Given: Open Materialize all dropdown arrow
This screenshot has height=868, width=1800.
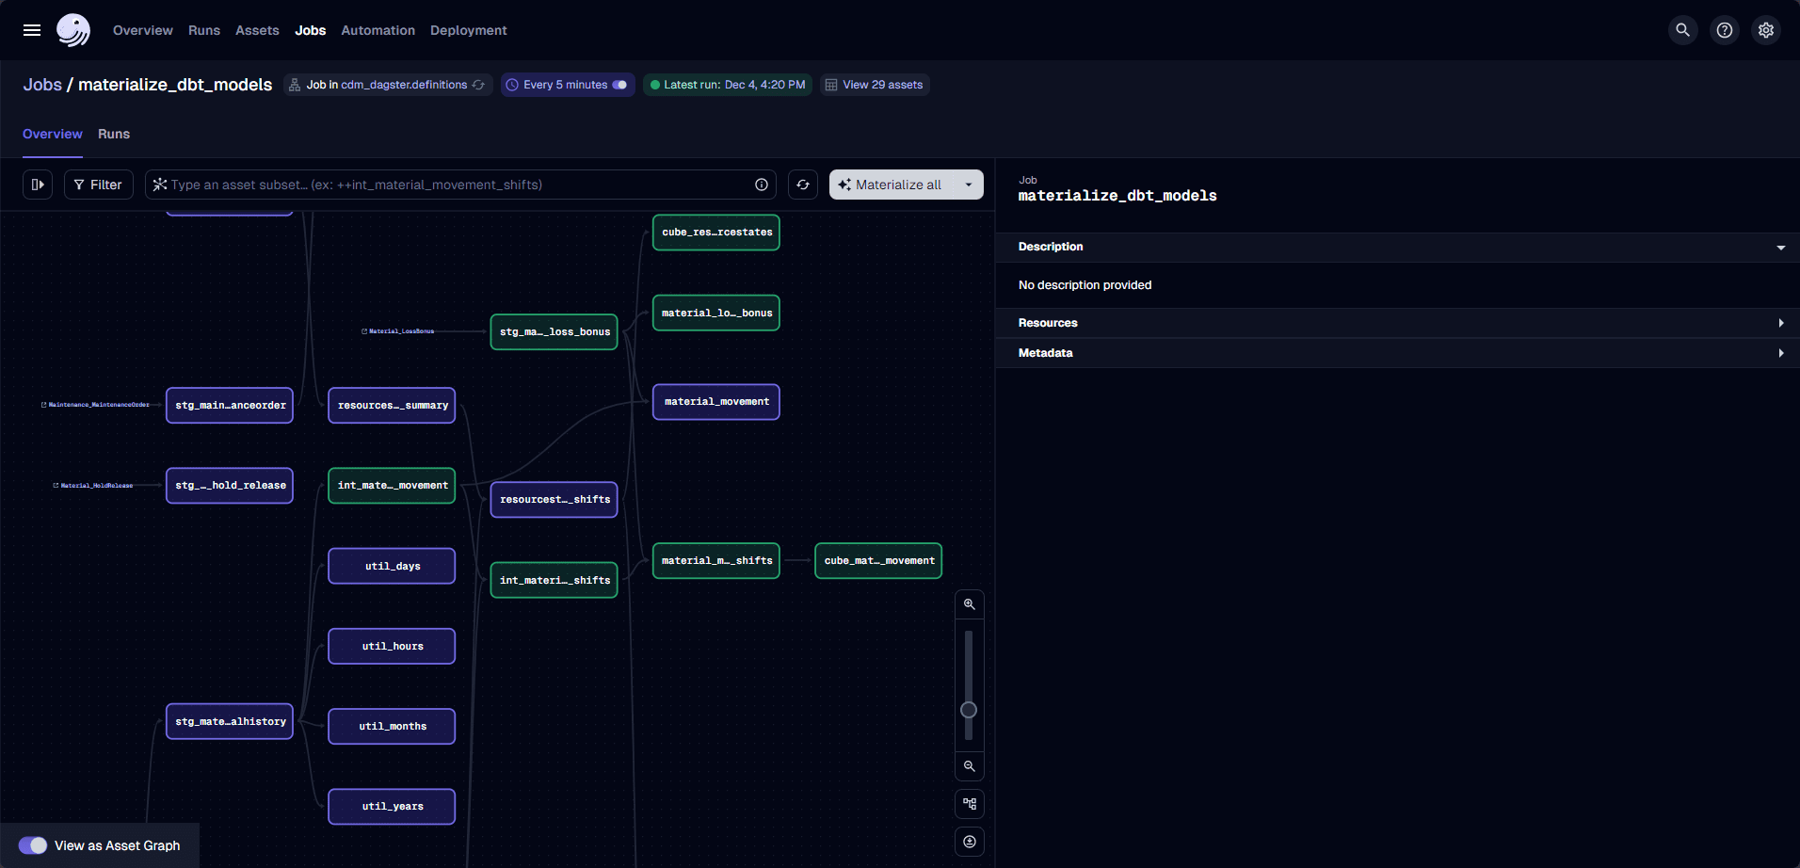Looking at the screenshot, I should tap(968, 185).
